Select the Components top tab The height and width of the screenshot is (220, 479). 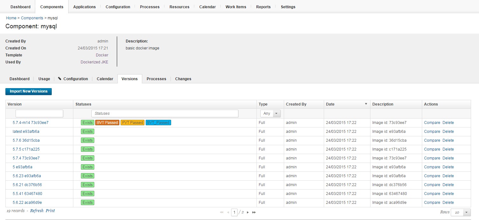pos(52,7)
